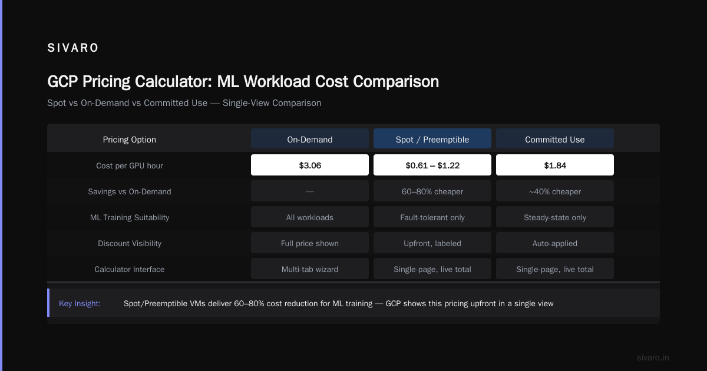Click the Discount Visibility row label
This screenshot has height=371, width=707.
[130, 243]
